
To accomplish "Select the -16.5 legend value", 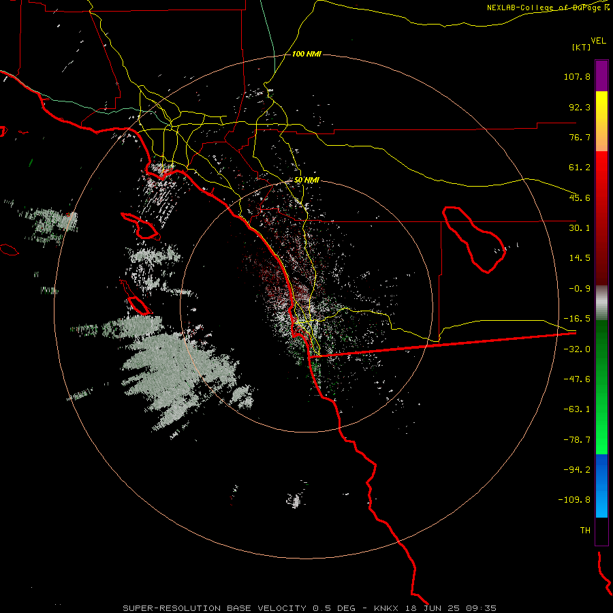I will (x=577, y=319).
